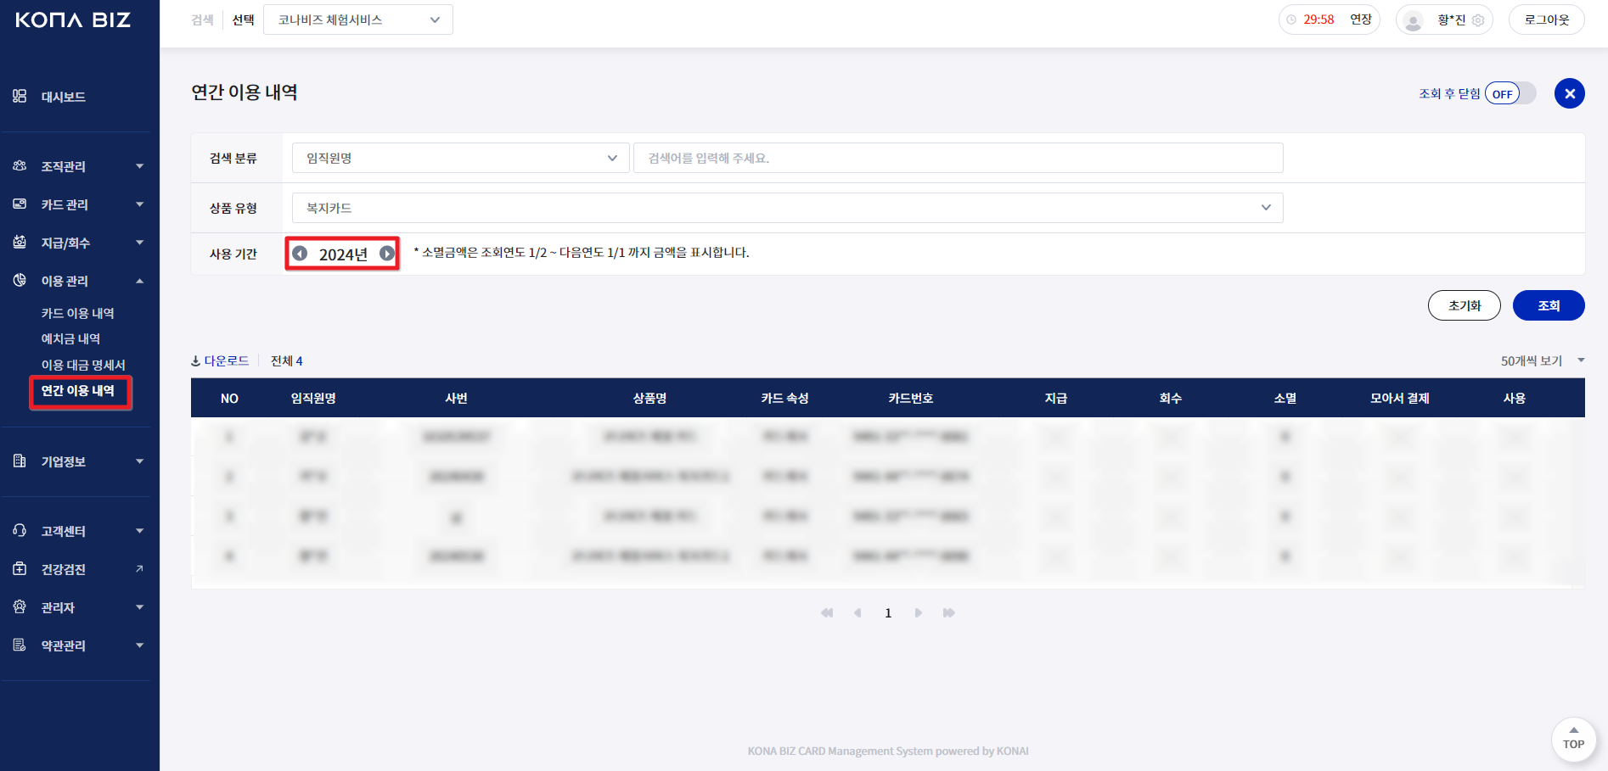Click the 건강검진 medical kit icon

pos(20,569)
